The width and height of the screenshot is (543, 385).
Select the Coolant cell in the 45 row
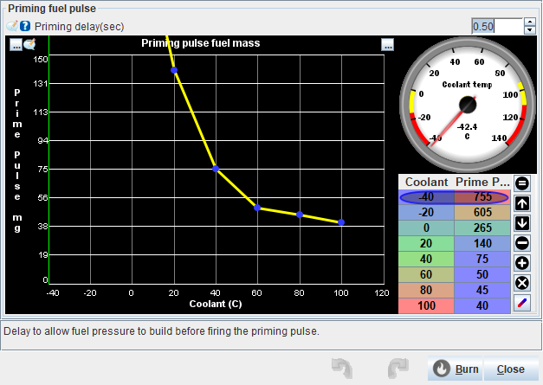[426, 290]
